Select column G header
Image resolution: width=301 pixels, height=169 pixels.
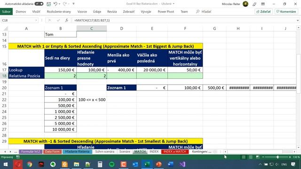(x=214, y=29)
